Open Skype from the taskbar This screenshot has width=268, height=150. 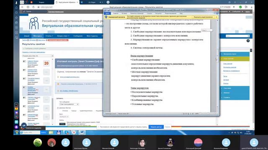[x=66, y=132]
